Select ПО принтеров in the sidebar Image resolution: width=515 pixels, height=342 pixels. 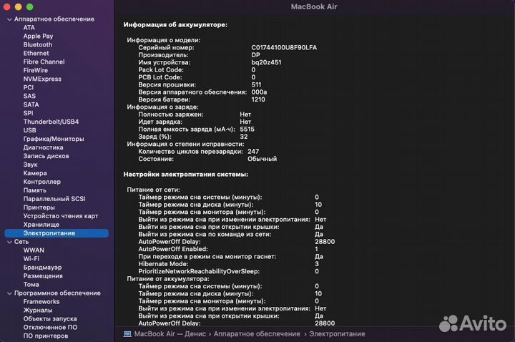tap(46, 336)
